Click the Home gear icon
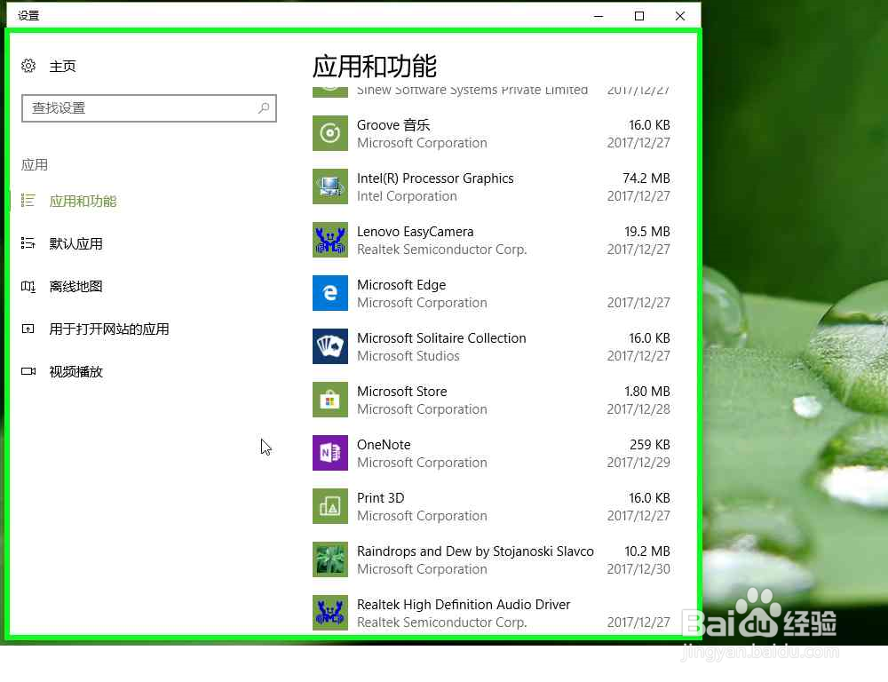Image resolution: width=888 pixels, height=682 pixels. click(x=28, y=66)
